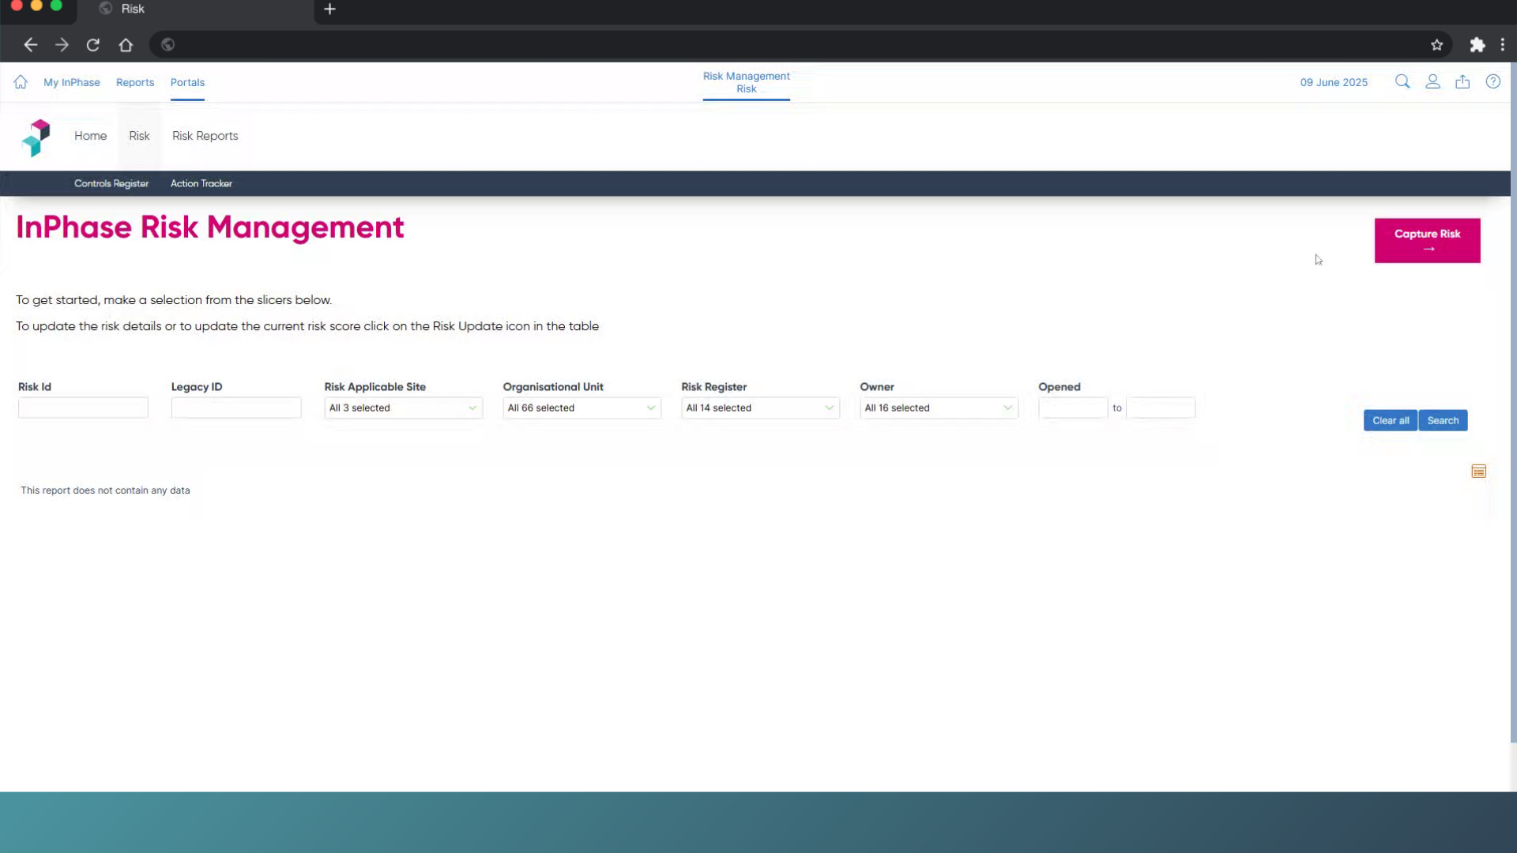
Task: Click the orange table view icon
Action: pyautogui.click(x=1479, y=472)
